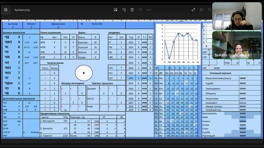Select the ЧД row label

7,37
